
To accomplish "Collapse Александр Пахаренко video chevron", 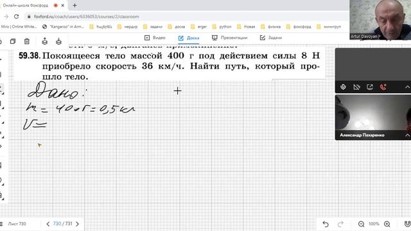I will (407, 135).
